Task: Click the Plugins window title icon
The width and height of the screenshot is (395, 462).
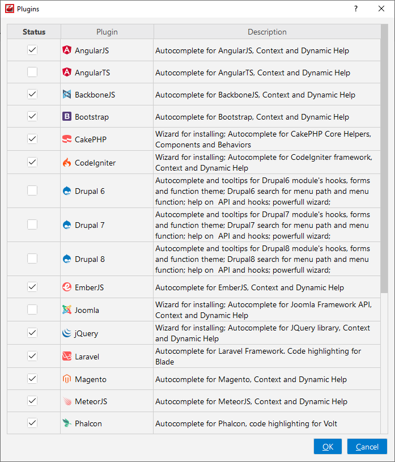Action: tap(10, 9)
